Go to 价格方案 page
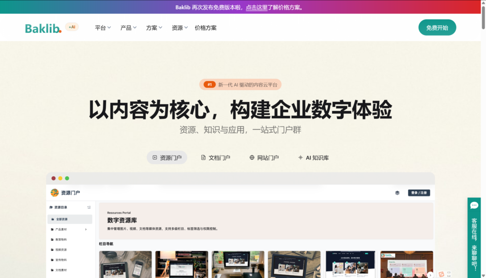This screenshot has height=278, width=486. (x=206, y=28)
